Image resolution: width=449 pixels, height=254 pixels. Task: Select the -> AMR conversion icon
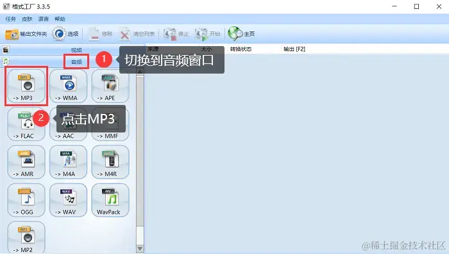(26, 162)
